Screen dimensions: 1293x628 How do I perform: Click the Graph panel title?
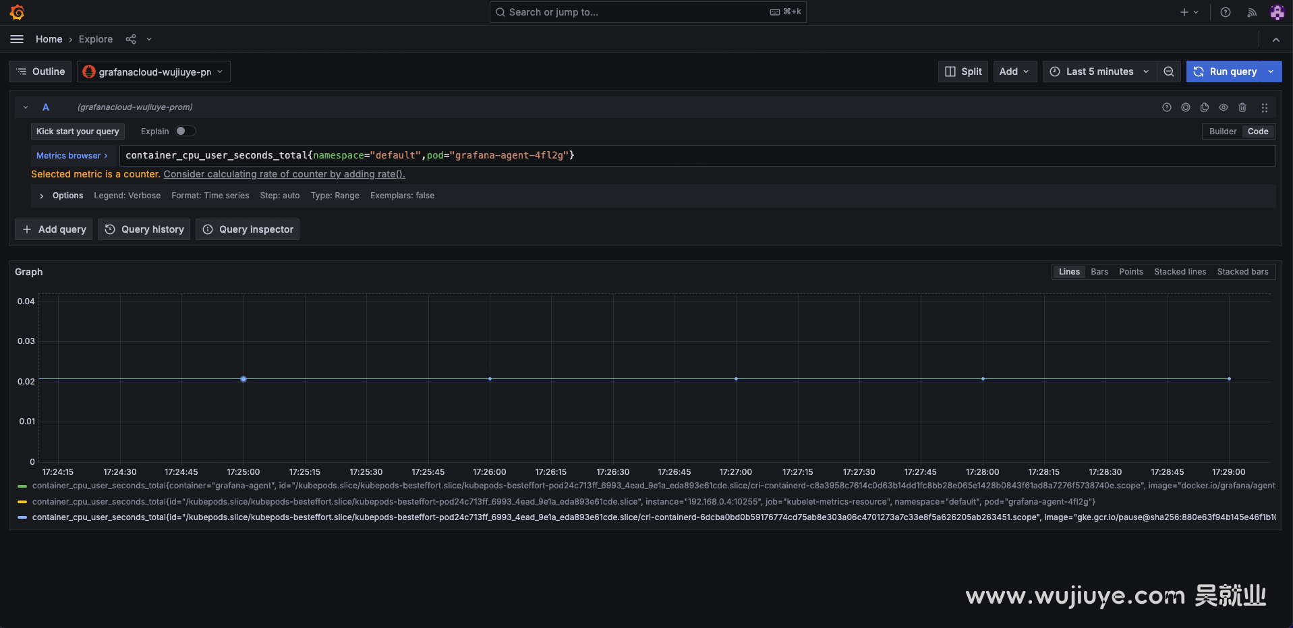[x=29, y=272]
